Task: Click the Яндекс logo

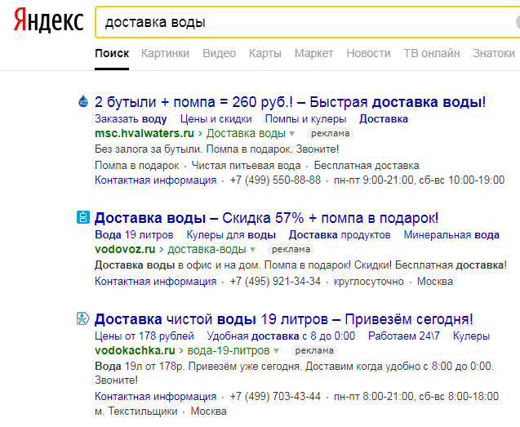Action: [48, 20]
